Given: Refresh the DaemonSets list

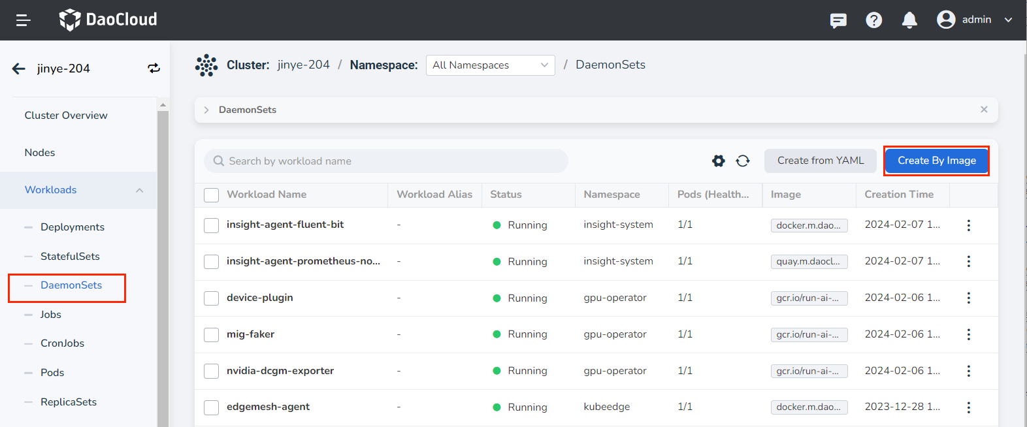Looking at the screenshot, I should pos(743,161).
